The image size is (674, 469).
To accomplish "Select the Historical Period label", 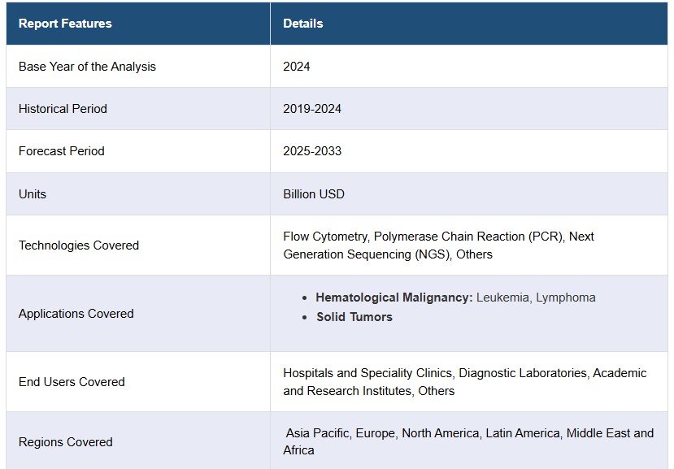I will click(63, 109).
